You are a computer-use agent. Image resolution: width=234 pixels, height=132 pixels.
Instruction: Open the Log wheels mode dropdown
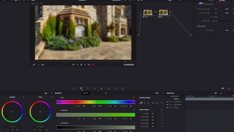[x=46, y=93]
